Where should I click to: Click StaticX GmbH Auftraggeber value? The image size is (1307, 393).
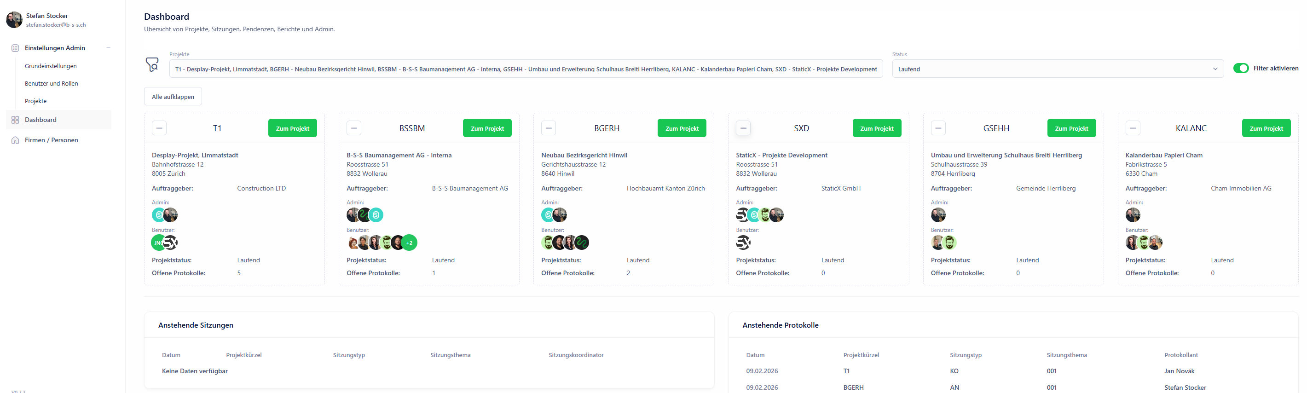[841, 189]
